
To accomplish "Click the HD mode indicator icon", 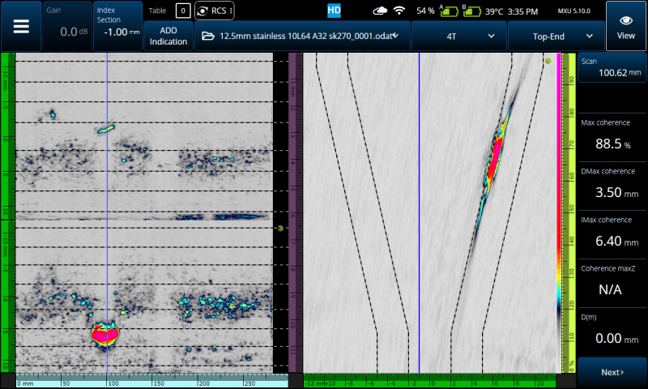I will pyautogui.click(x=334, y=11).
